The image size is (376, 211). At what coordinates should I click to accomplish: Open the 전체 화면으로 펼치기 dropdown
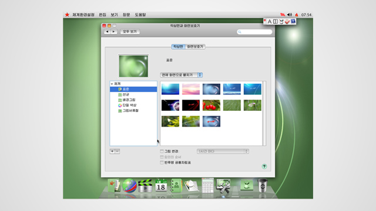182,75
